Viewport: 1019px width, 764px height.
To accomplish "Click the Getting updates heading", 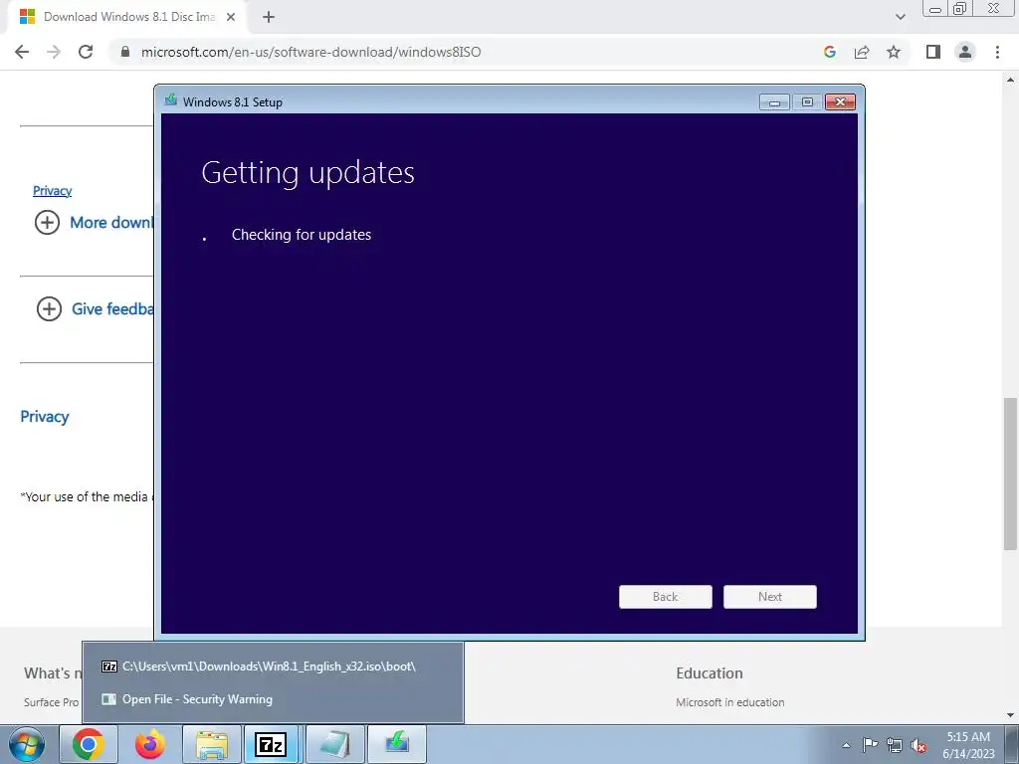I will [308, 173].
